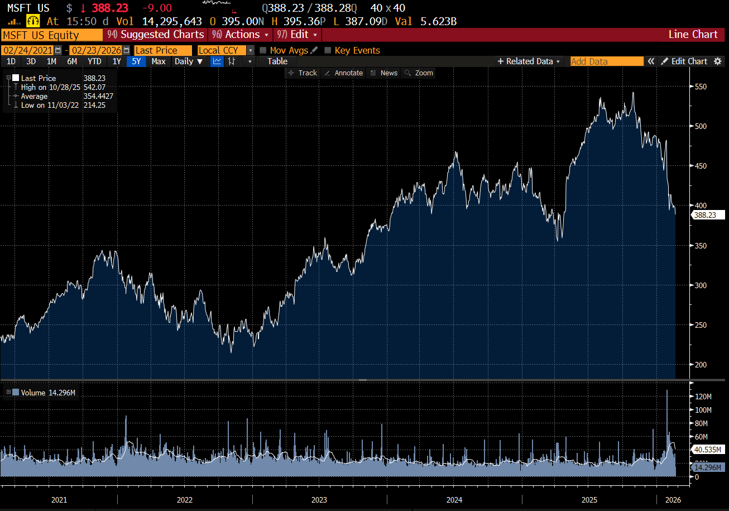Image resolution: width=729 pixels, height=511 pixels.
Task: Select the line chart style icon
Action: 217,61
